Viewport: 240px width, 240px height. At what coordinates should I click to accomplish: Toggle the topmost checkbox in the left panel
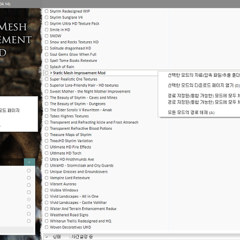[29, 171]
